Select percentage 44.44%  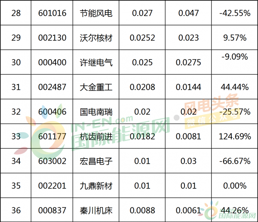235,87
